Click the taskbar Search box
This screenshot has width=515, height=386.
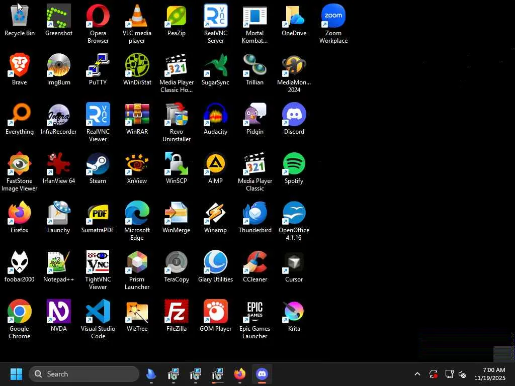pyautogui.click(x=84, y=374)
